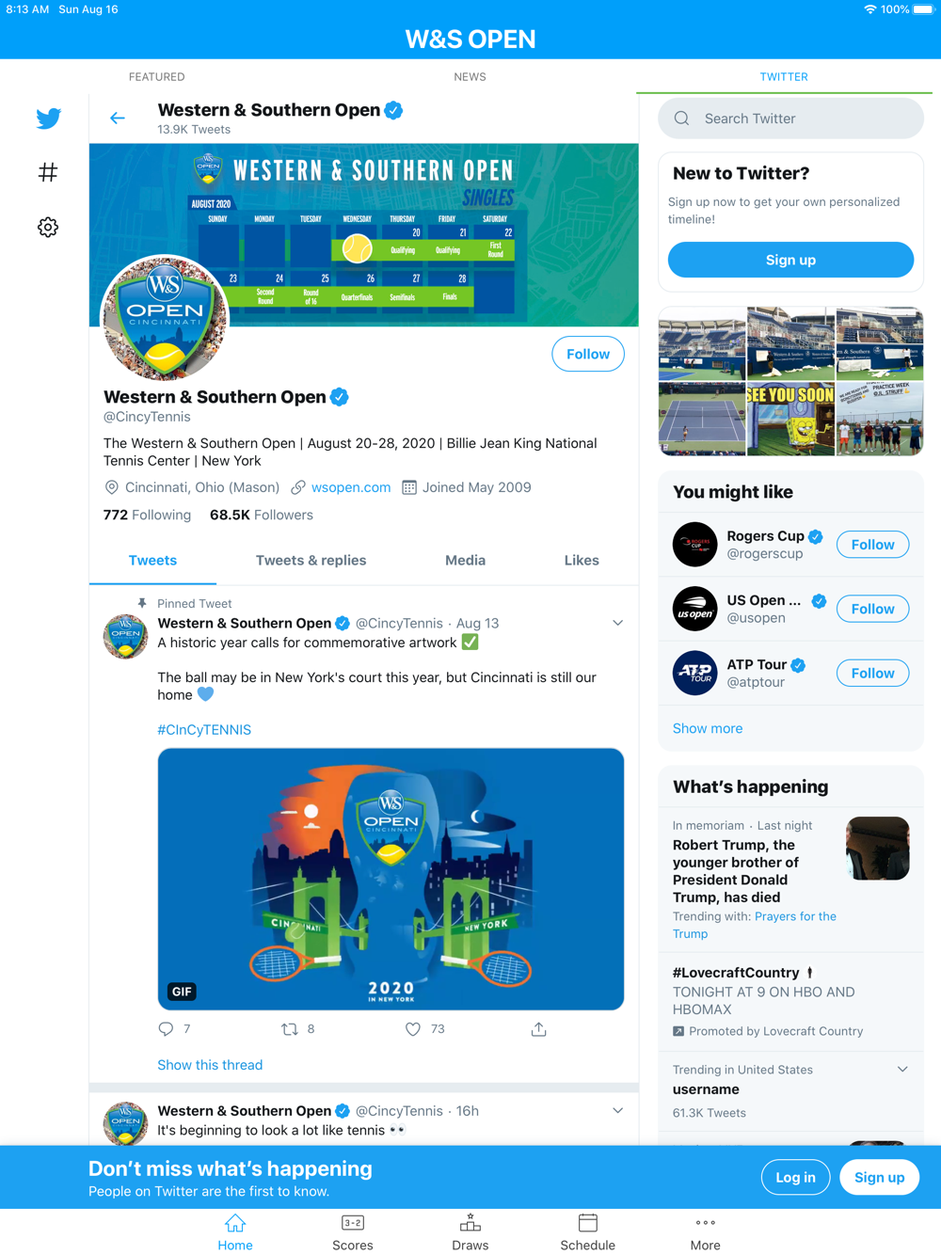Open the Twitter bird home icon
The height and width of the screenshot is (1255, 941).
coord(48,119)
